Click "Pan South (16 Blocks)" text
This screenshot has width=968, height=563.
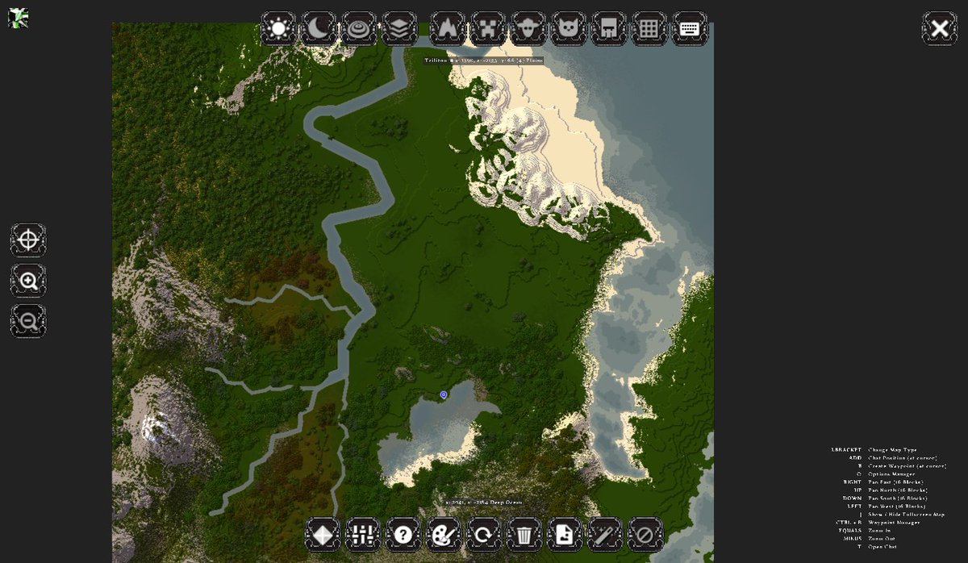[897, 498]
